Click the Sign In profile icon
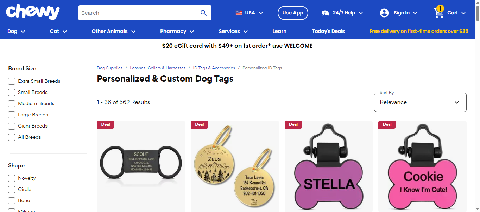The height and width of the screenshot is (212, 480). 384,13
